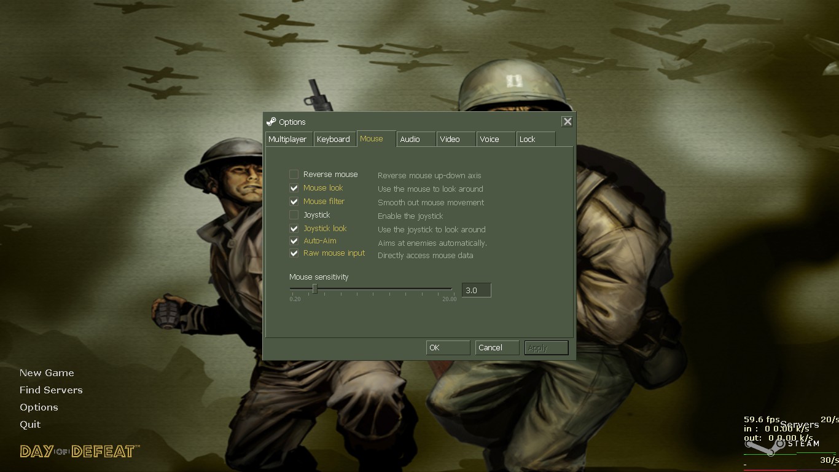This screenshot has width=839, height=472.
Task: Click the Cancel button
Action: 497,348
